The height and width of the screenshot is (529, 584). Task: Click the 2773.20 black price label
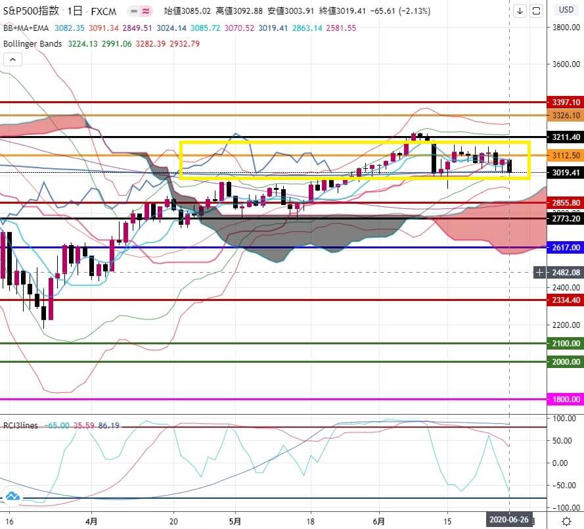pyautogui.click(x=566, y=219)
